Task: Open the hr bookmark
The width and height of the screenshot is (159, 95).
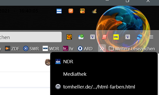Action: click(x=68, y=49)
